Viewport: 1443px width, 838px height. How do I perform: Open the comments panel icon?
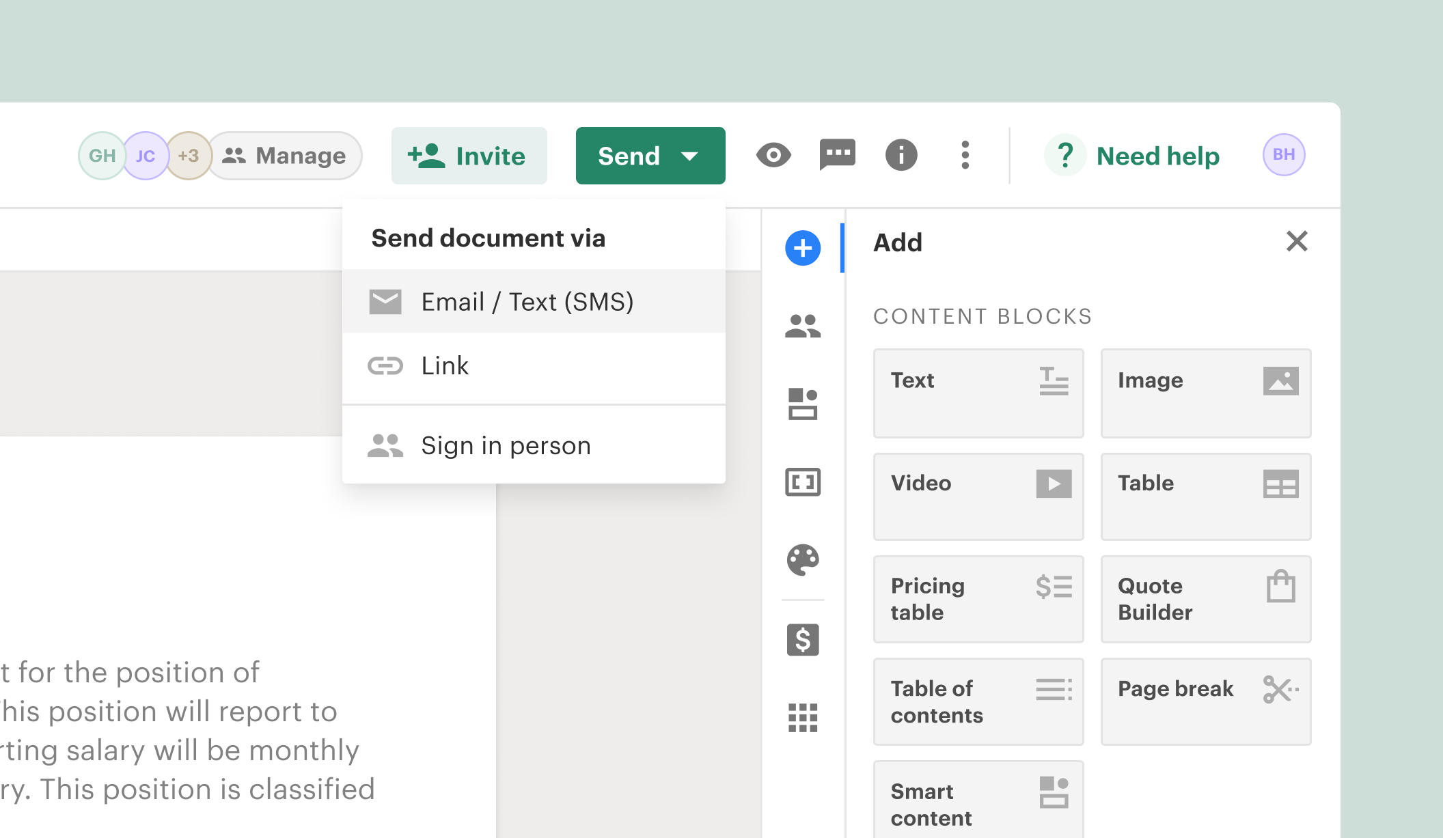click(x=837, y=156)
